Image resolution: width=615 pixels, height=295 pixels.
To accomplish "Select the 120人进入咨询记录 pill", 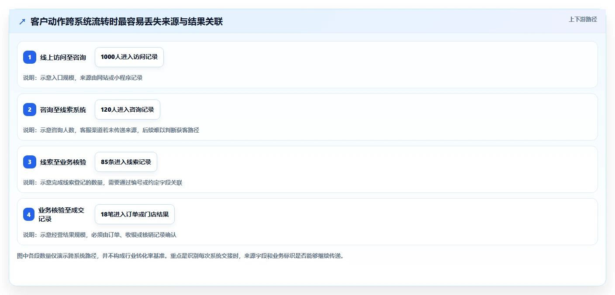I will pos(128,110).
